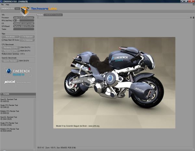The height and width of the screenshot is (151, 195).
Task: Click the console vertical scrollbar
Action: pyautogui.click(x=35, y=123)
